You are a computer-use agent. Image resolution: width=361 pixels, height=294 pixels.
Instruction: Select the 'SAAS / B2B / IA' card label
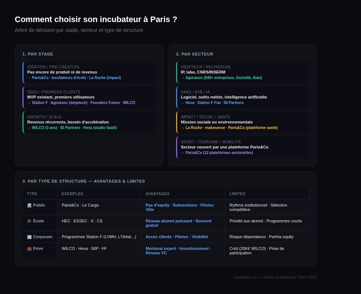coord(196,92)
